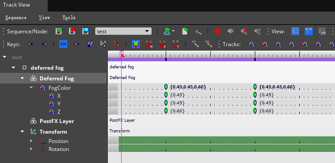This screenshot has height=163, width=335.
Task: Click the fourth track icon after Tracks label
Action: [x=292, y=44]
